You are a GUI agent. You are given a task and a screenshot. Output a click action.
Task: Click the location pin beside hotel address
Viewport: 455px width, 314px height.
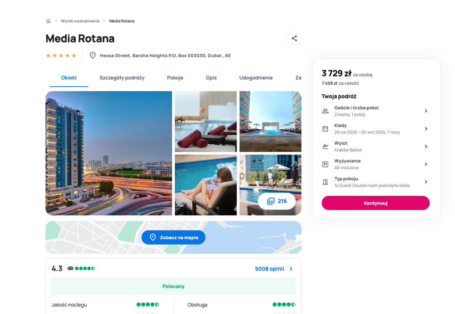point(93,55)
